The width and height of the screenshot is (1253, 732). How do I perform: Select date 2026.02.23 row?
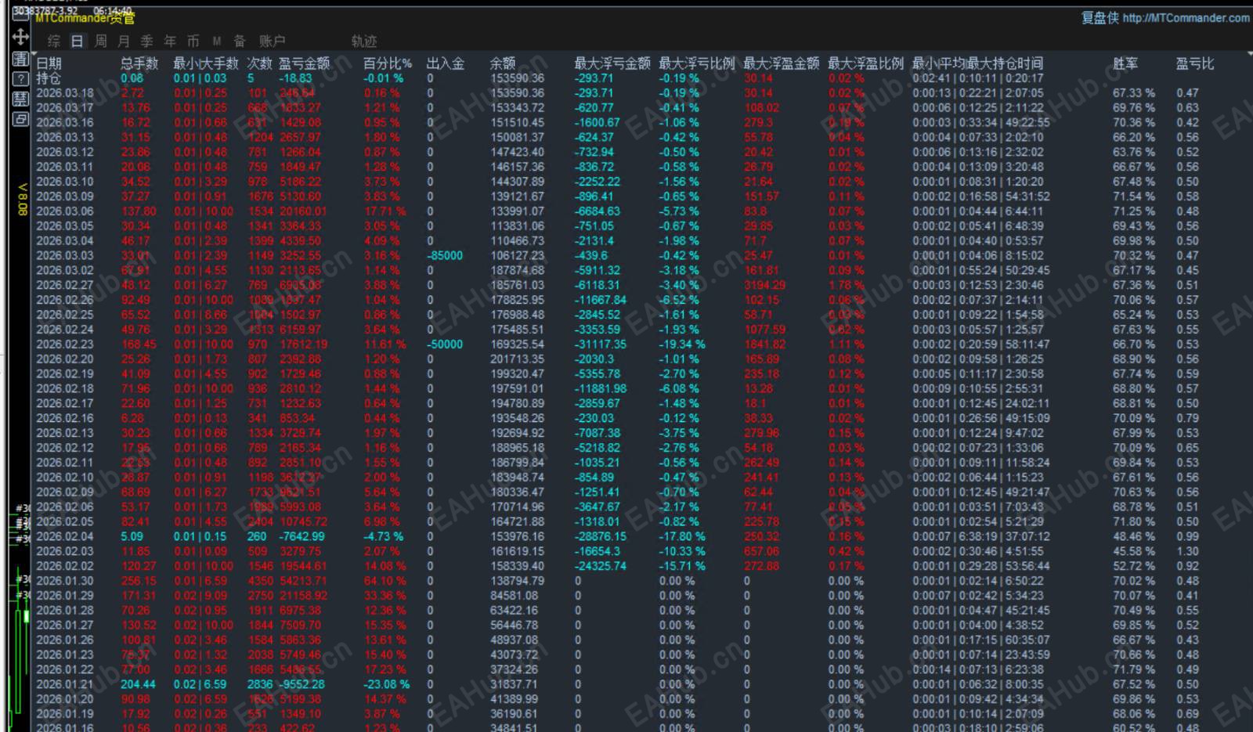tap(65, 344)
